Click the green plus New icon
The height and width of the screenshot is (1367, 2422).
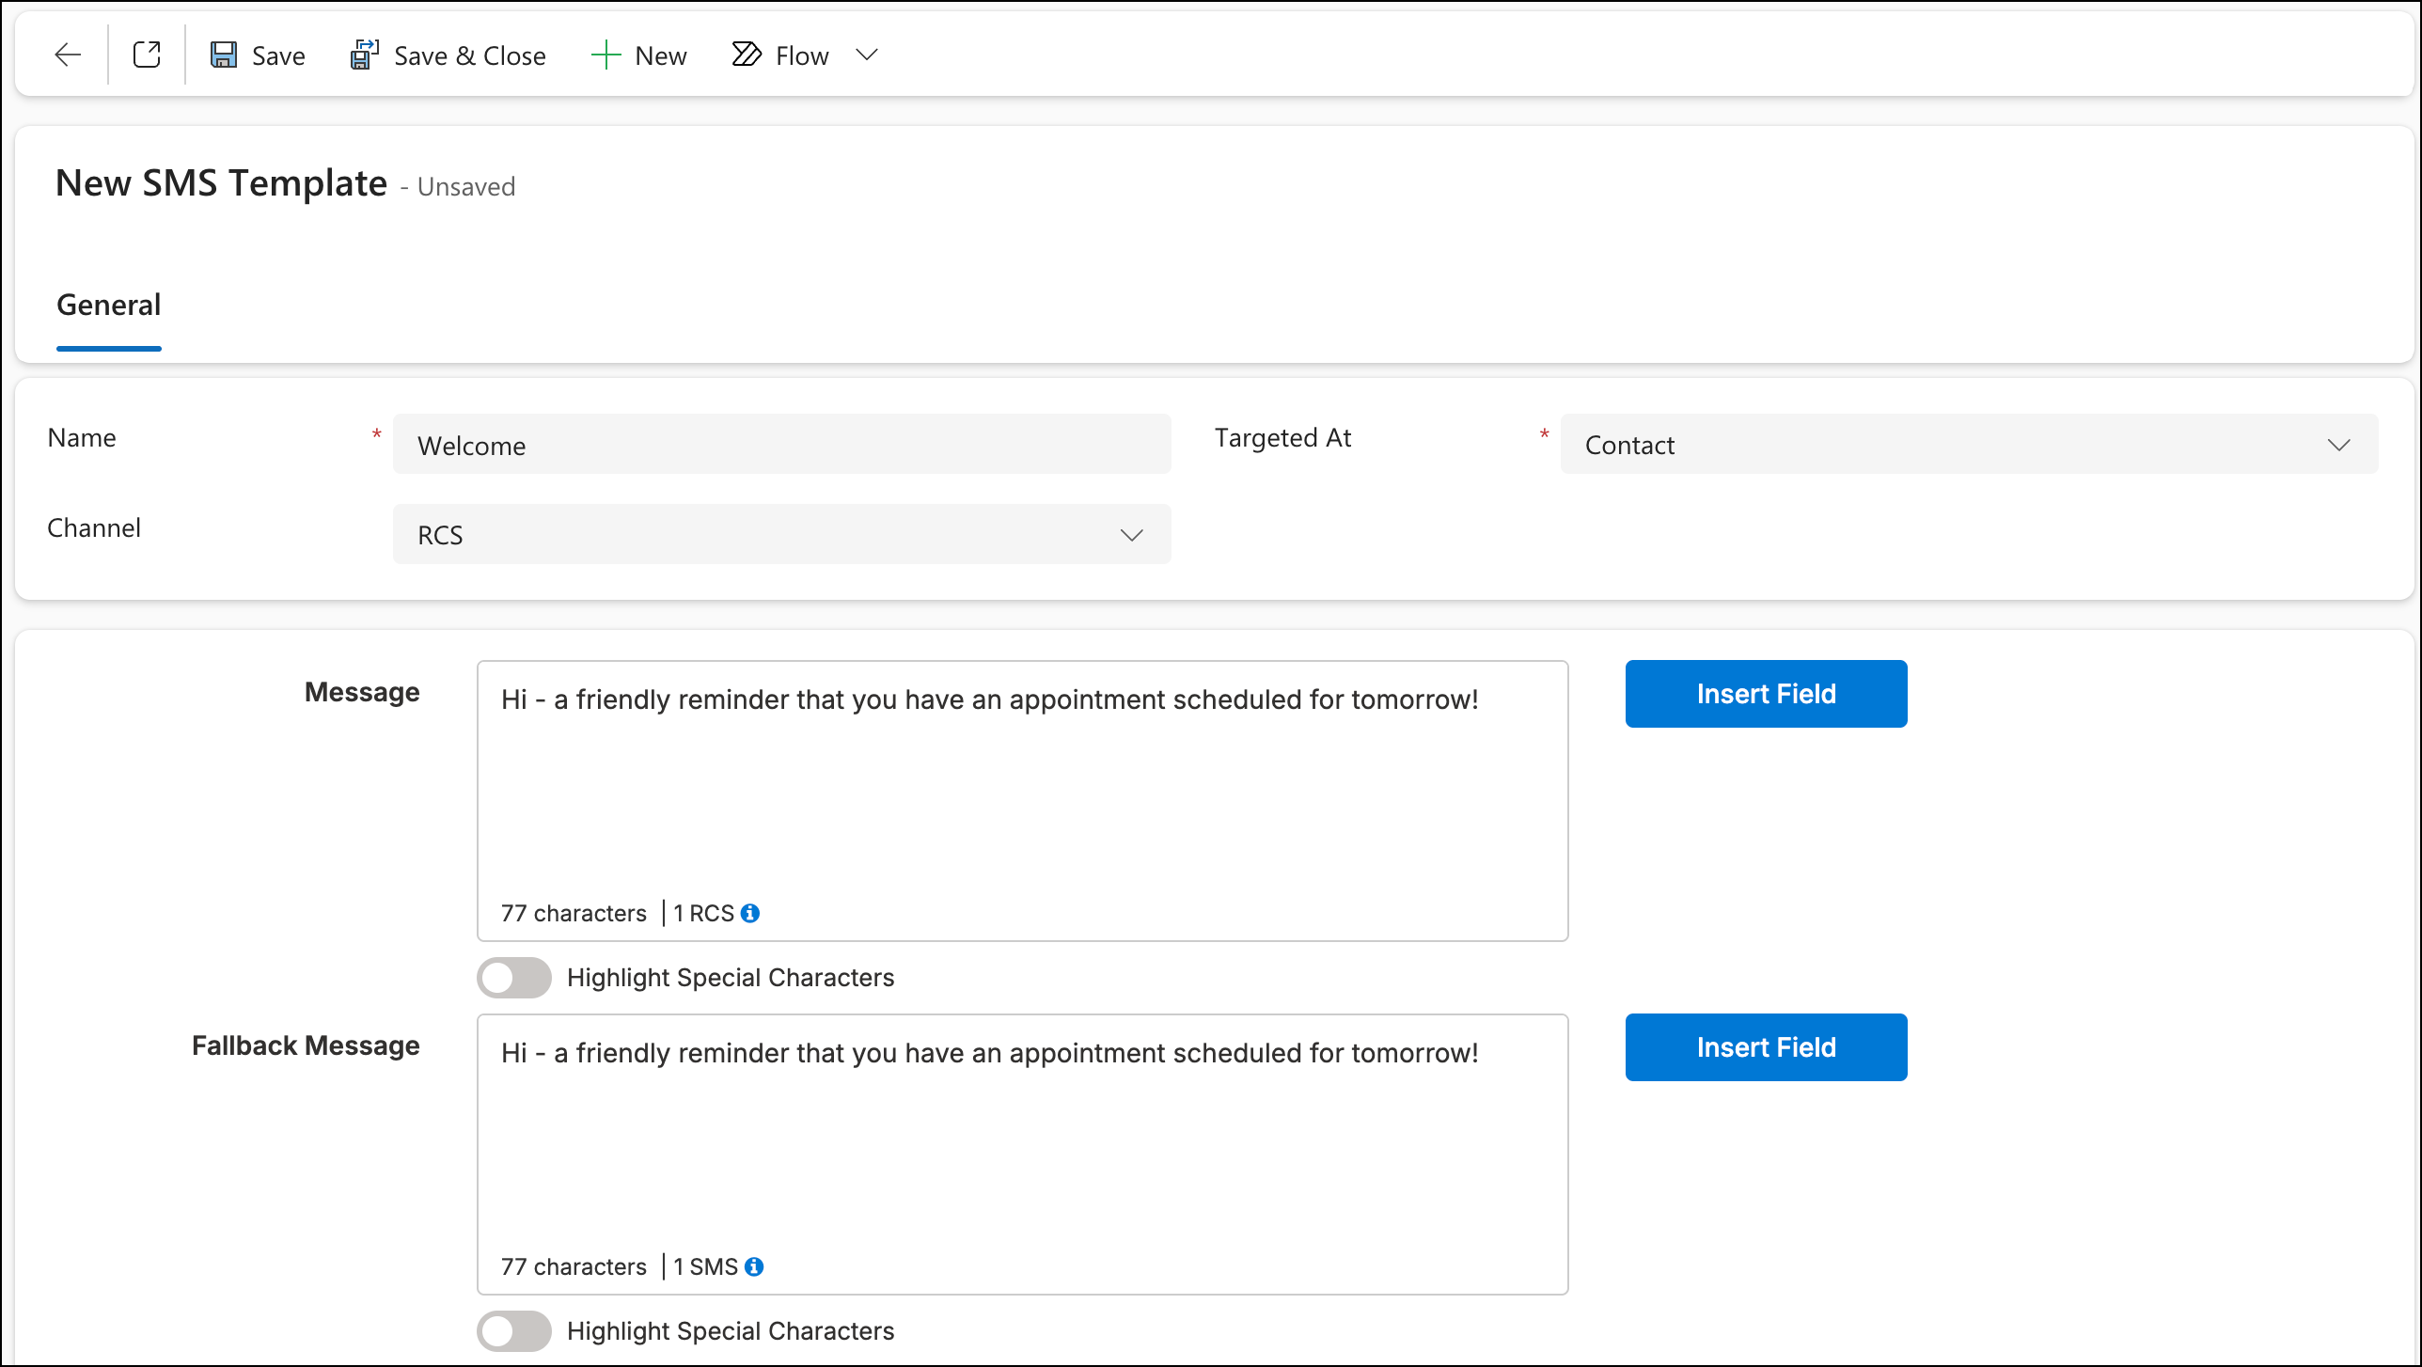point(605,55)
